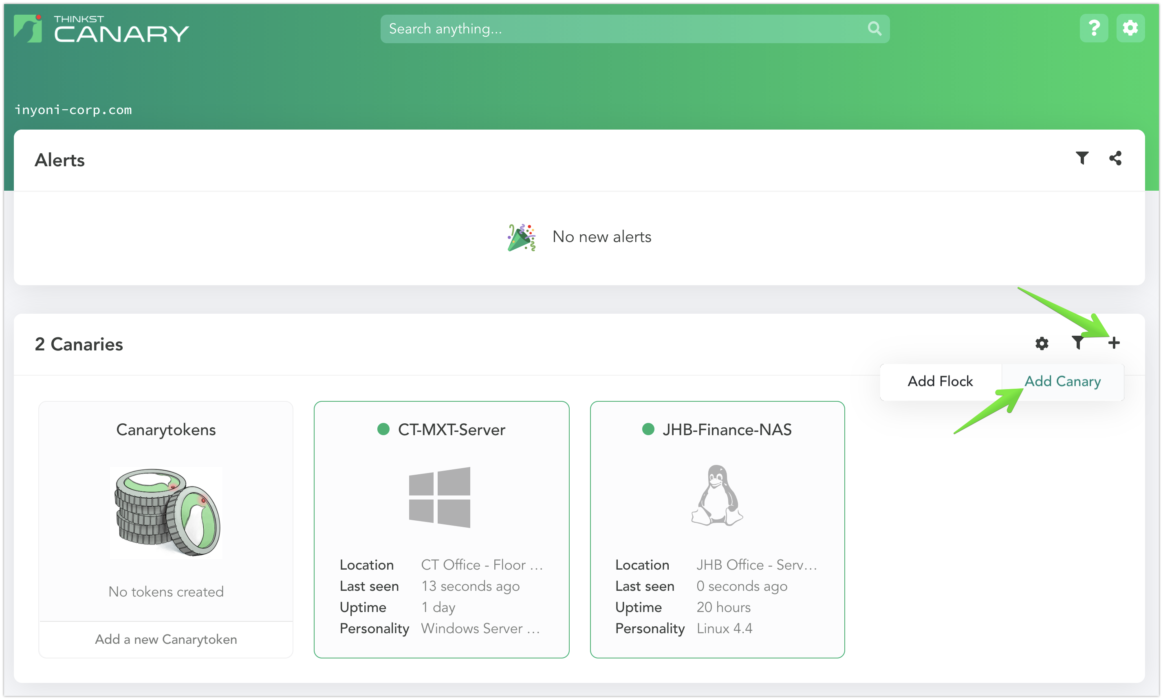
Task: Click the 2 Canaries heading
Action: coord(79,344)
